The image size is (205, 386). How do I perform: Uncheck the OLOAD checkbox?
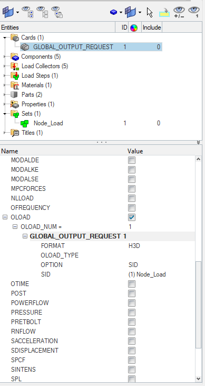[x=132, y=217]
